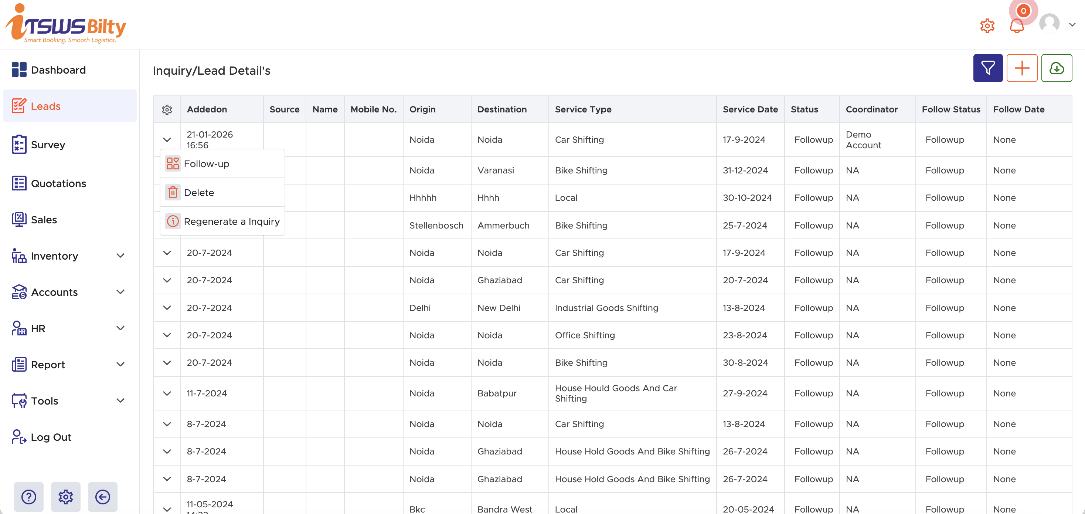
Task: Select Delete in the row menu
Action: [199, 193]
